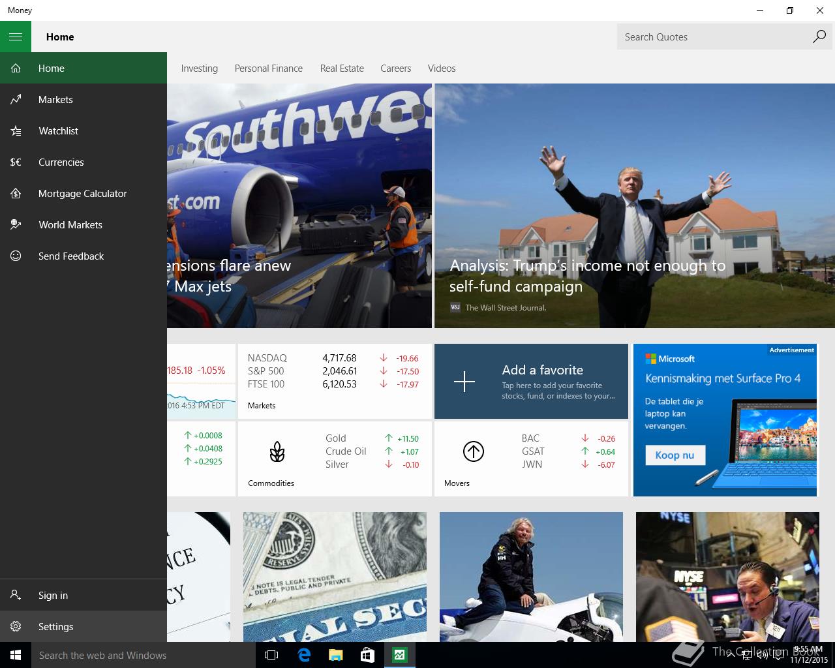The width and height of the screenshot is (835, 668).
Task: Click the Gold commodity row
Action: point(372,438)
